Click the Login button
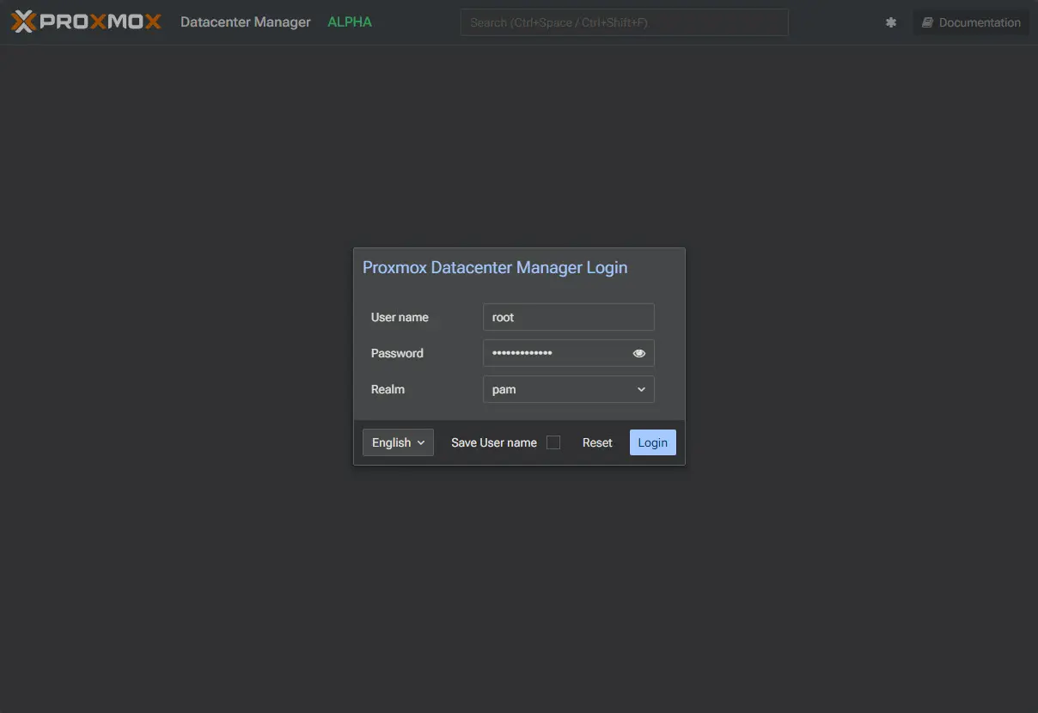Viewport: 1038px width, 713px height. 652,442
